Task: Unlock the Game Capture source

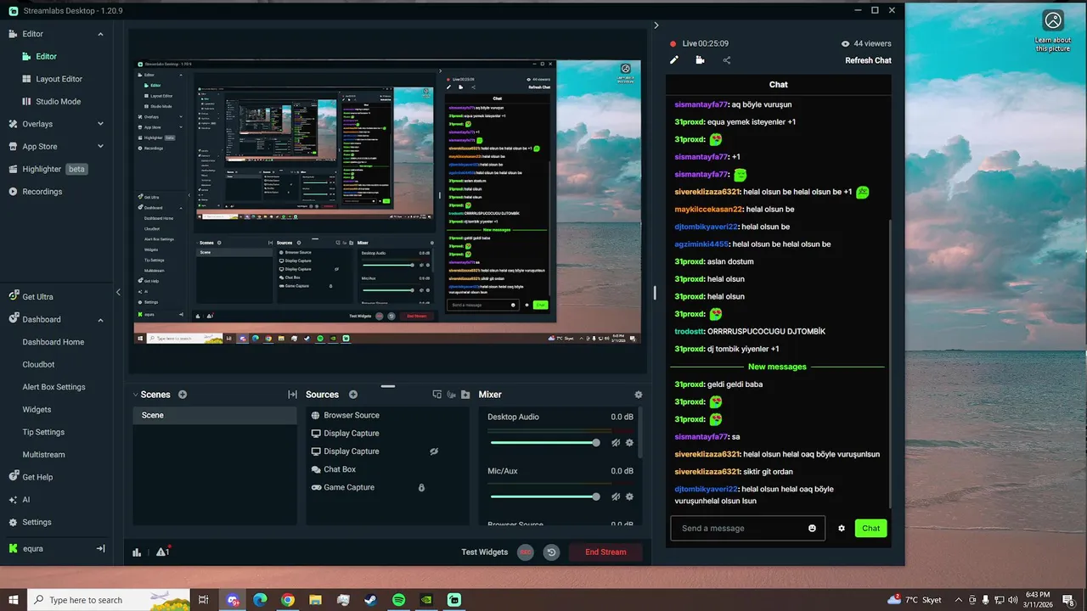Action: click(421, 488)
